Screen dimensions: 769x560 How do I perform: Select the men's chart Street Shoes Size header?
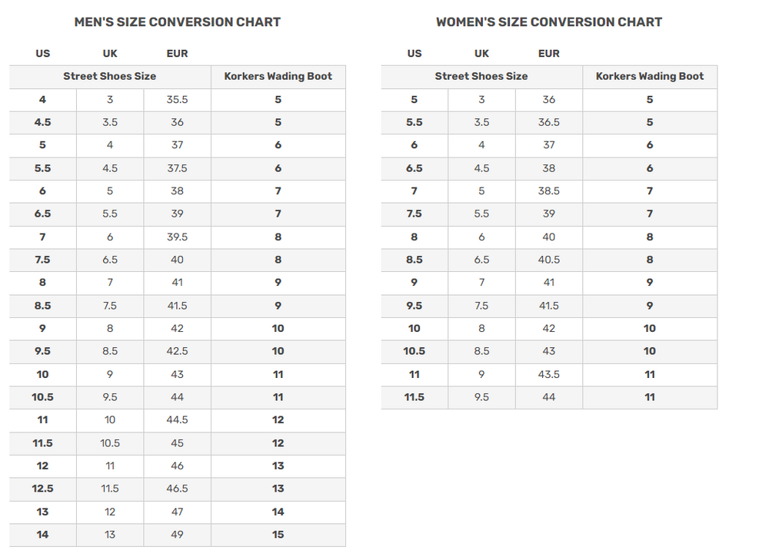coord(109,76)
